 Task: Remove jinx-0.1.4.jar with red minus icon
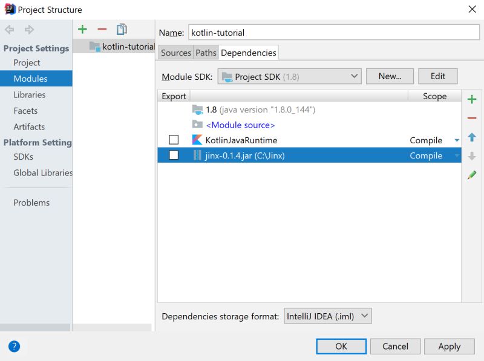pyautogui.click(x=473, y=119)
